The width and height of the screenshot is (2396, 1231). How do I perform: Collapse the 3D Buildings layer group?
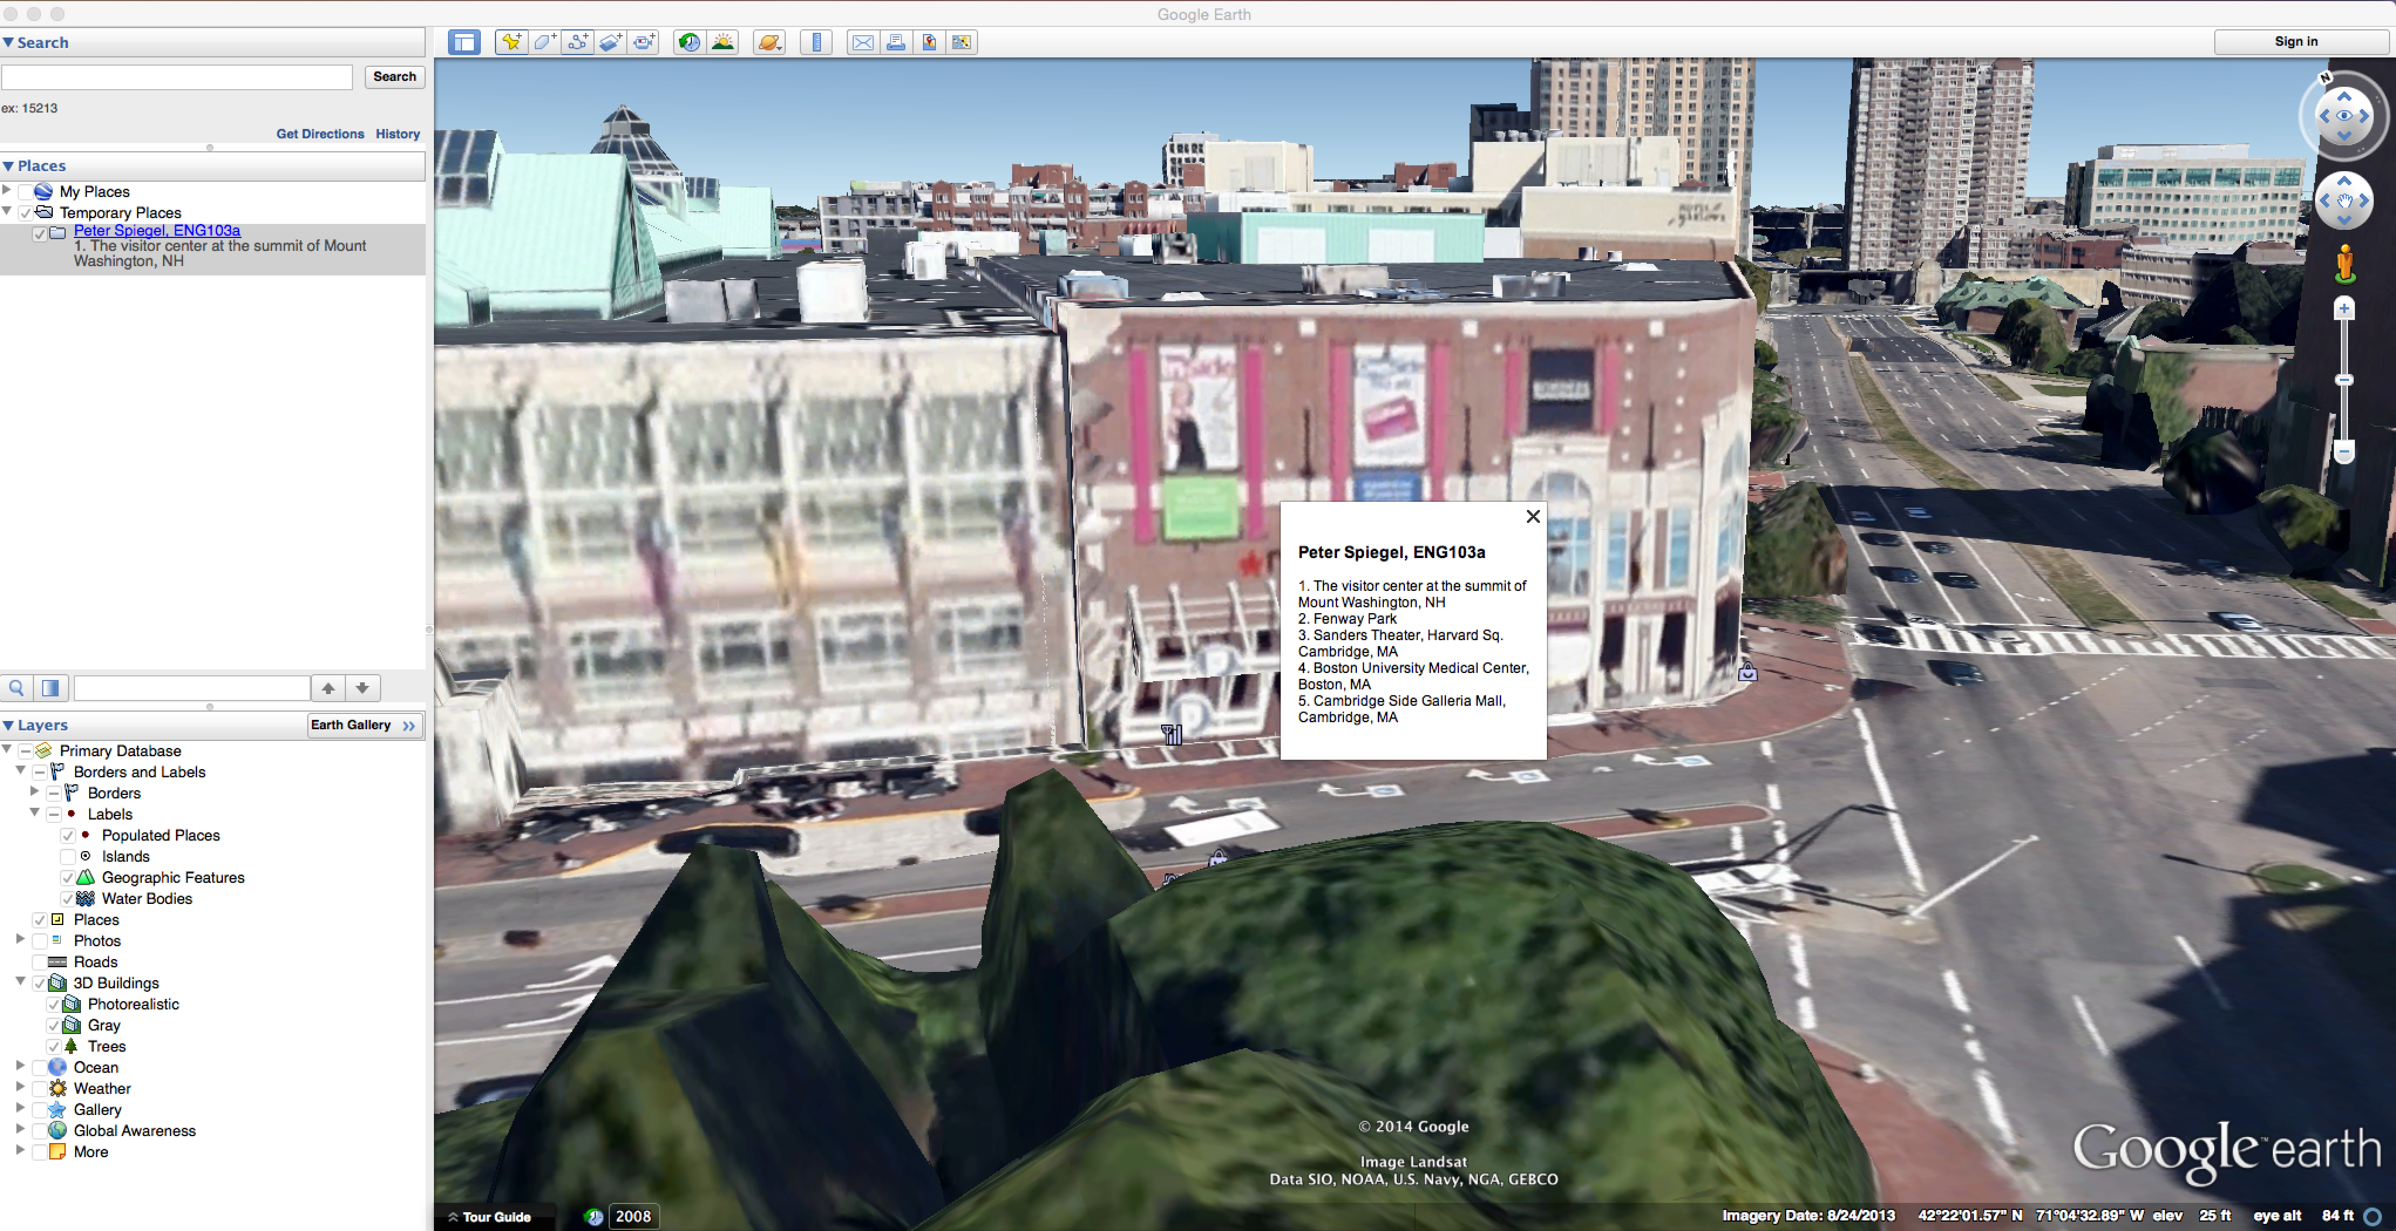[21, 982]
